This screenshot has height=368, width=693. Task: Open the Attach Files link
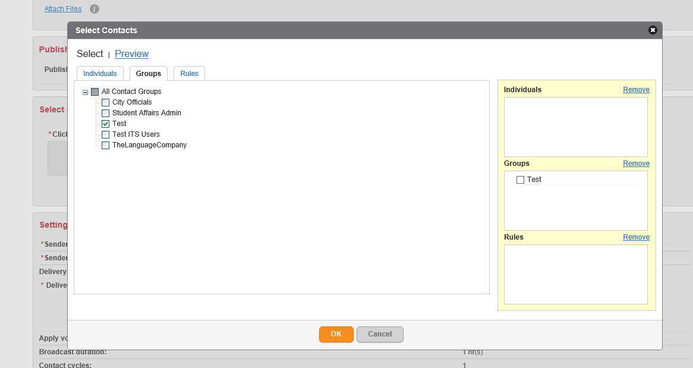point(63,9)
